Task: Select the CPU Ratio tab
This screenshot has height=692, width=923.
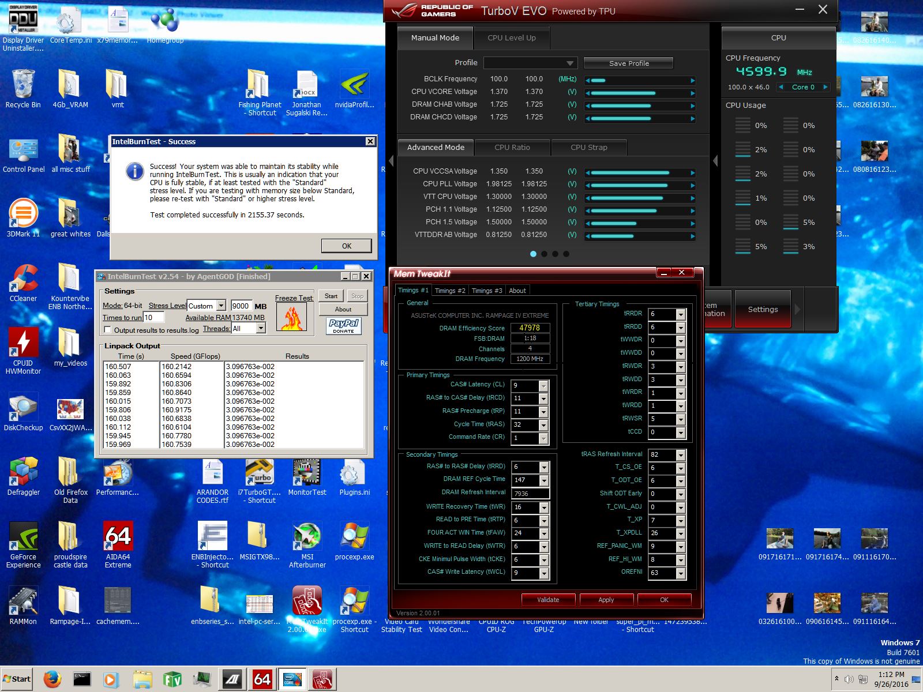Action: point(512,148)
